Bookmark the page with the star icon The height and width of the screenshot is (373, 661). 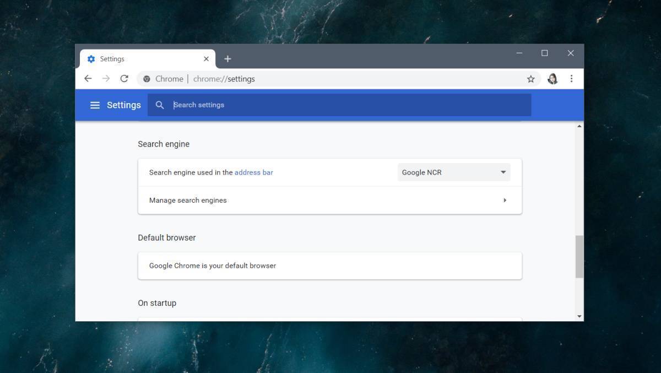point(530,79)
